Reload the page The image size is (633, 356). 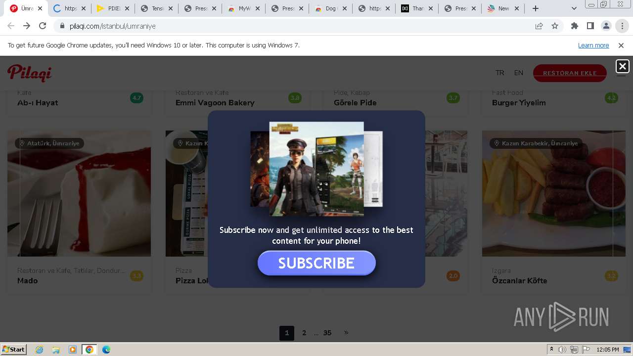point(43,26)
